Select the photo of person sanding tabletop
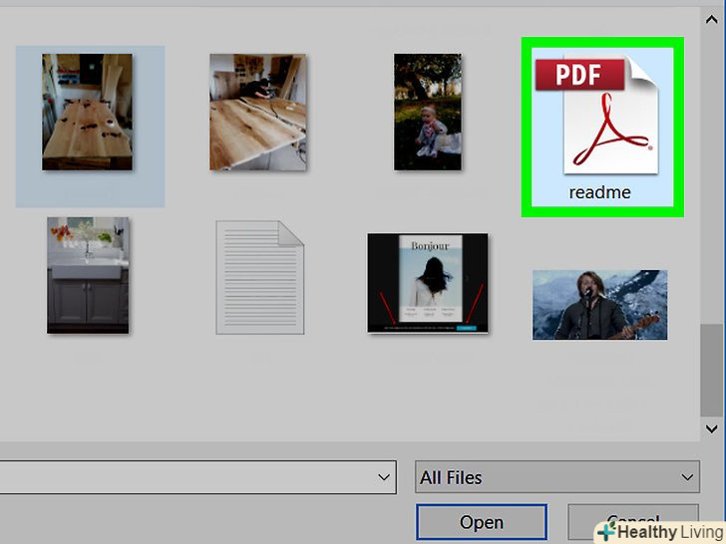Image resolution: width=726 pixels, height=544 pixels. 258,113
